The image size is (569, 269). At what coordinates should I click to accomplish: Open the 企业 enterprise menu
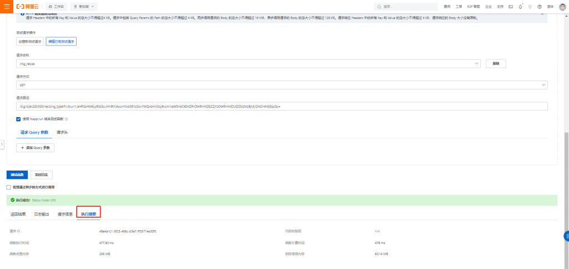pos(488,7)
